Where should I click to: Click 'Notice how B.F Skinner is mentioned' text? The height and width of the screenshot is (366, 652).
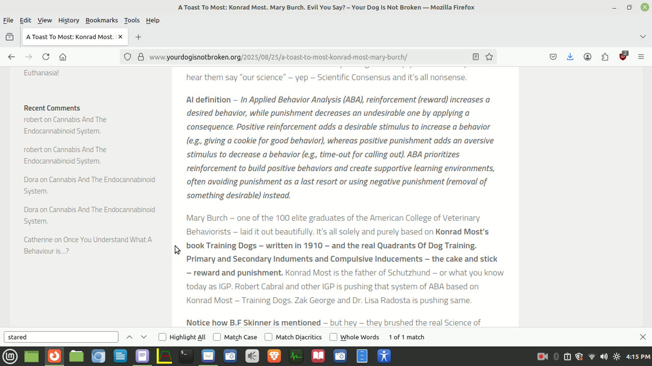pos(253,322)
